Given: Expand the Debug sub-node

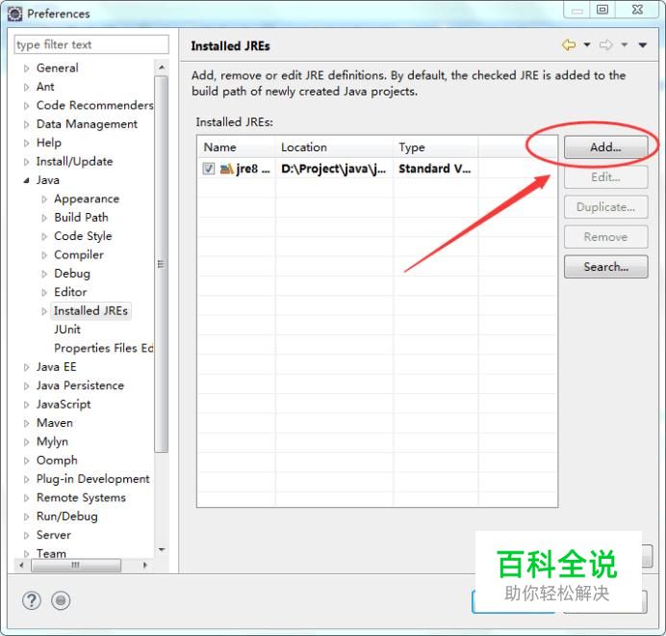Looking at the screenshot, I should point(44,274).
